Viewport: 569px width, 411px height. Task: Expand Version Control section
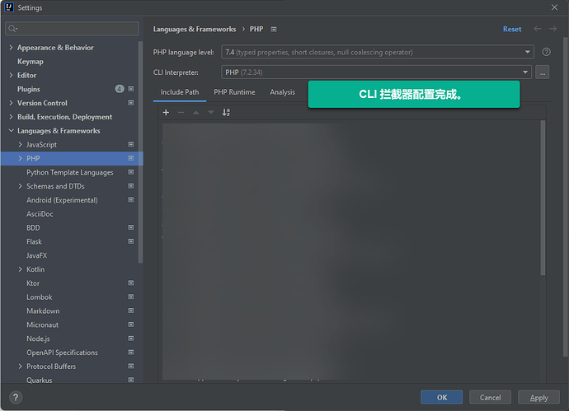coord(11,103)
